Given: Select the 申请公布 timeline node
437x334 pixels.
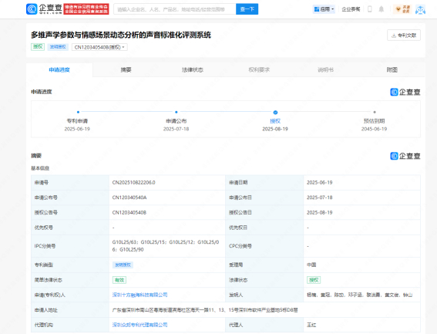Looking at the screenshot, I should point(176,112).
